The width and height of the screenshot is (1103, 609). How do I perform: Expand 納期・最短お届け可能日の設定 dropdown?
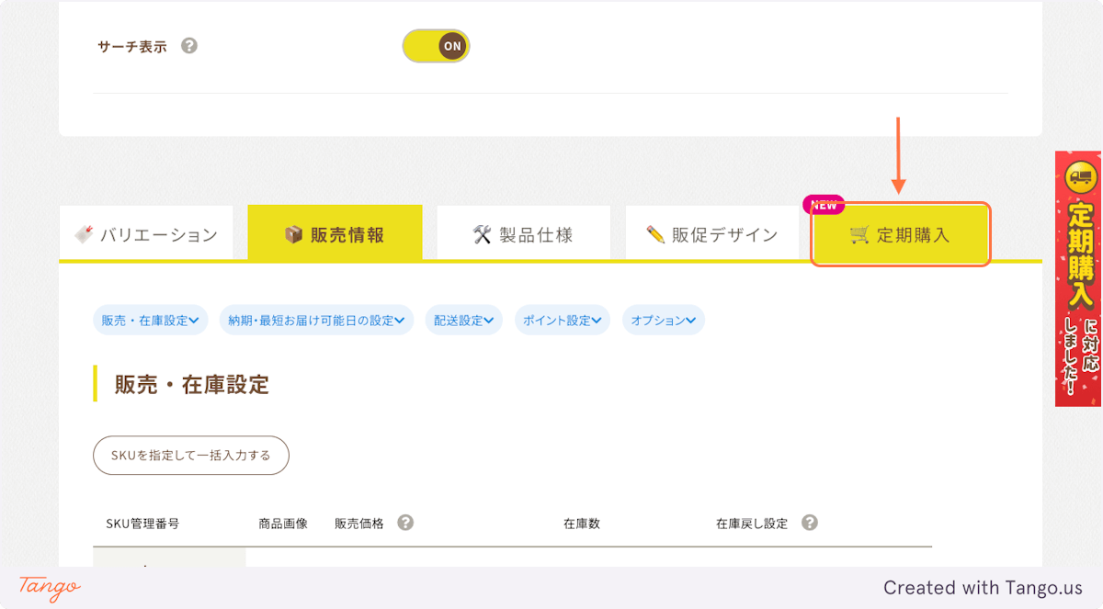(x=316, y=320)
